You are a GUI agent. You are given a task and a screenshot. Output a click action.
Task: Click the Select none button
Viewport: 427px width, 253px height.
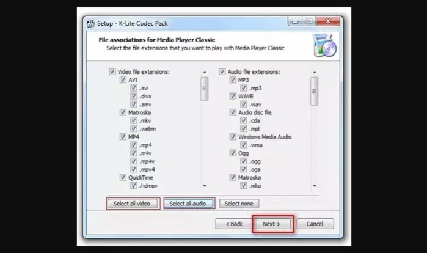coord(239,204)
